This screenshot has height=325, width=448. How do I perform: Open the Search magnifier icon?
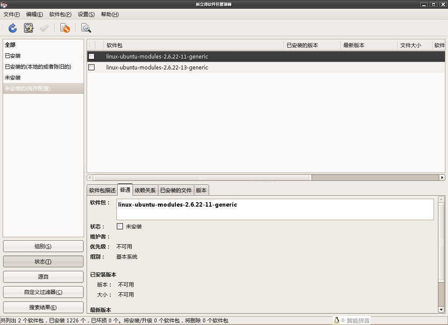(x=86, y=28)
